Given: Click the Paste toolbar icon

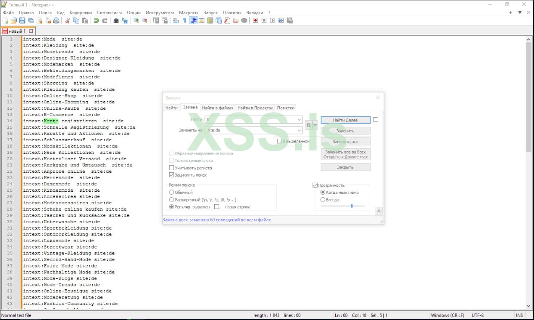Looking at the screenshot, I should click(85, 20).
